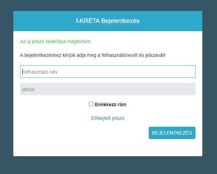Click into the Jelszó password field
Screen dimensions: 217x174
(x=108, y=89)
